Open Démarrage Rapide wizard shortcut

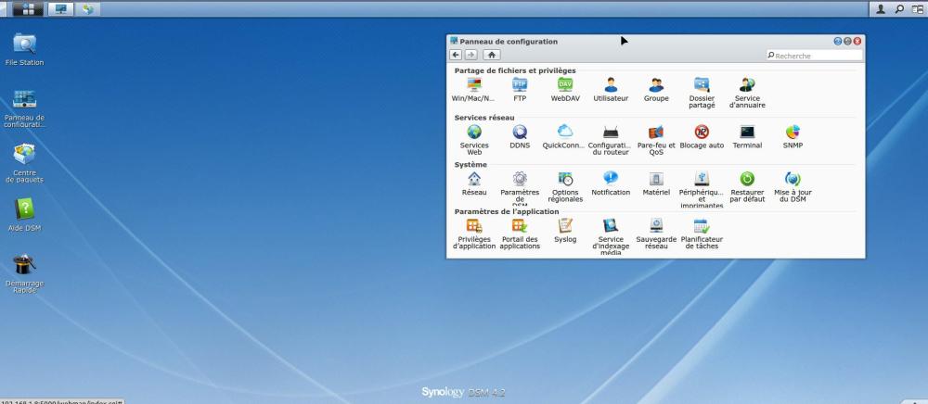(x=24, y=274)
